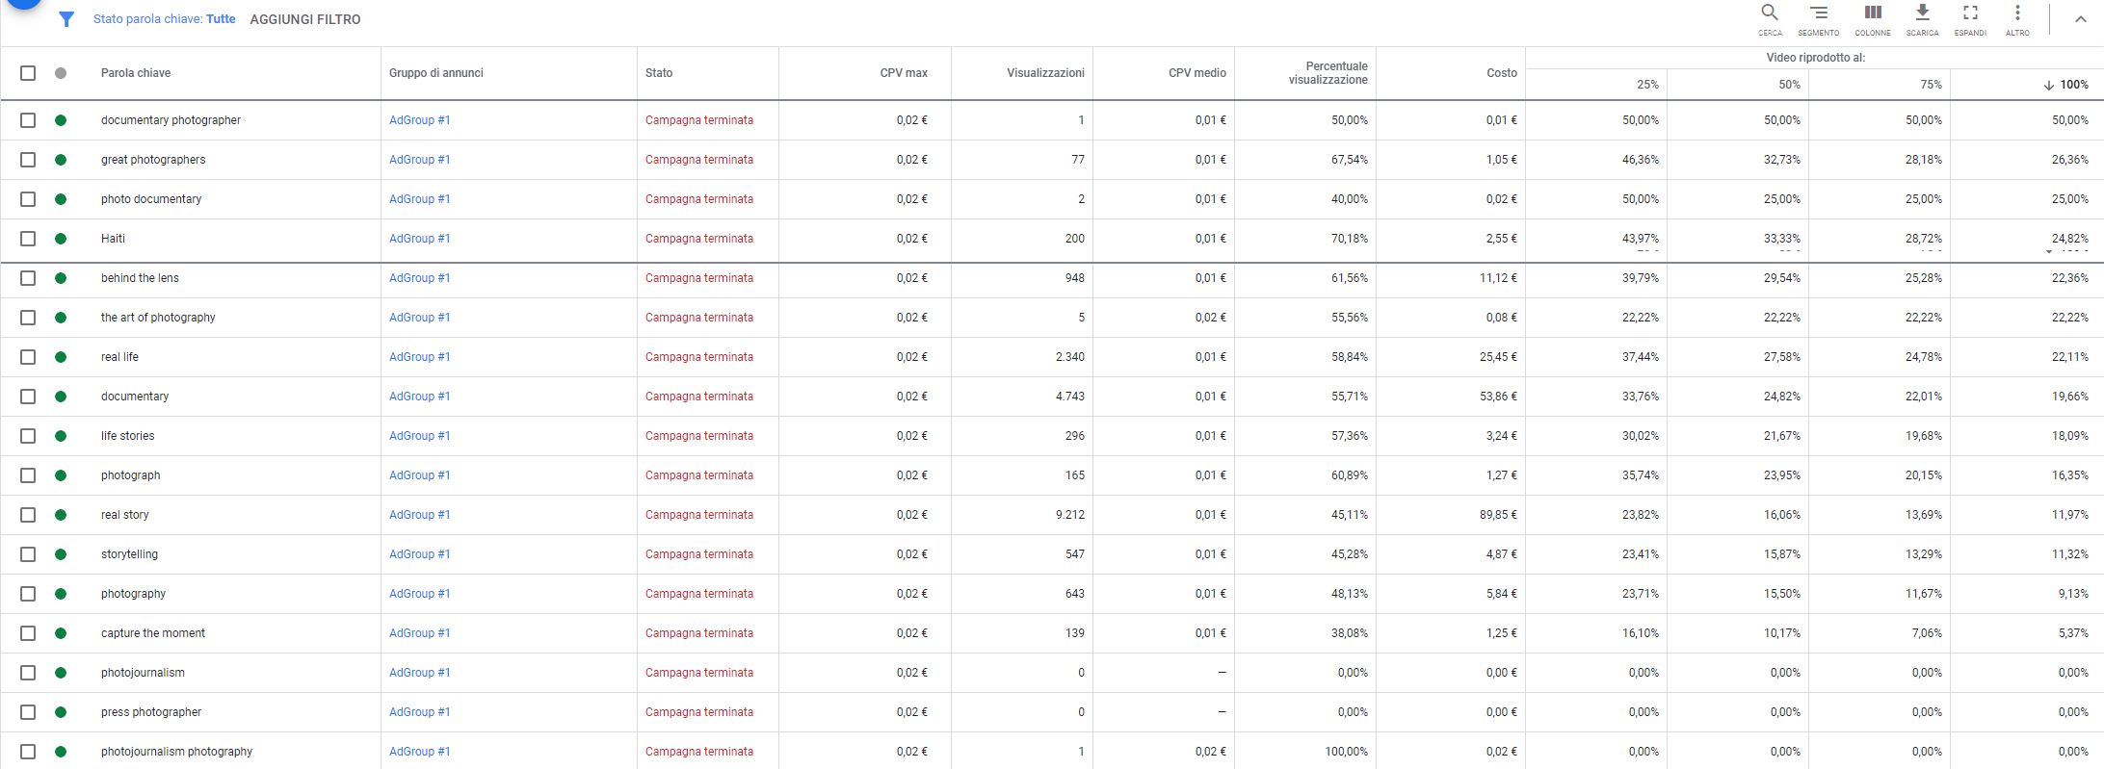This screenshot has height=769, width=2104.
Task: Click Campagna terminata status for photograph
Action: coord(699,475)
